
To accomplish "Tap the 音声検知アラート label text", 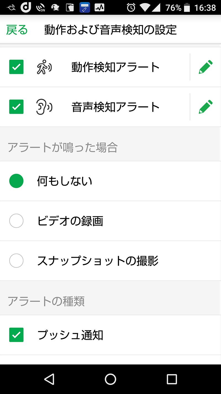I will point(115,107).
